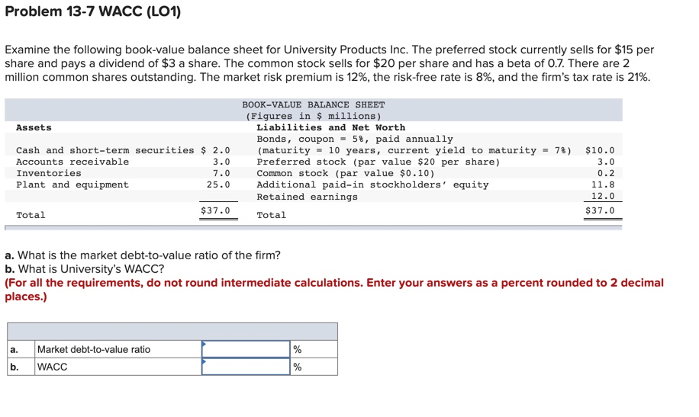Click the Plant and equipment line item
Screen dimensions: 699x417
[72, 184]
